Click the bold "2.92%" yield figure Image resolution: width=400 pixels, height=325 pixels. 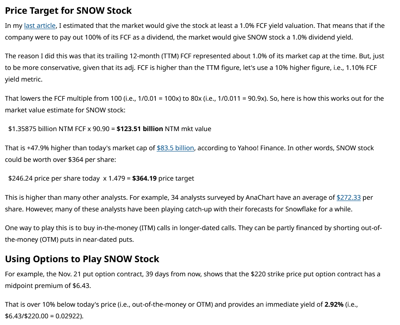[x=334, y=304]
